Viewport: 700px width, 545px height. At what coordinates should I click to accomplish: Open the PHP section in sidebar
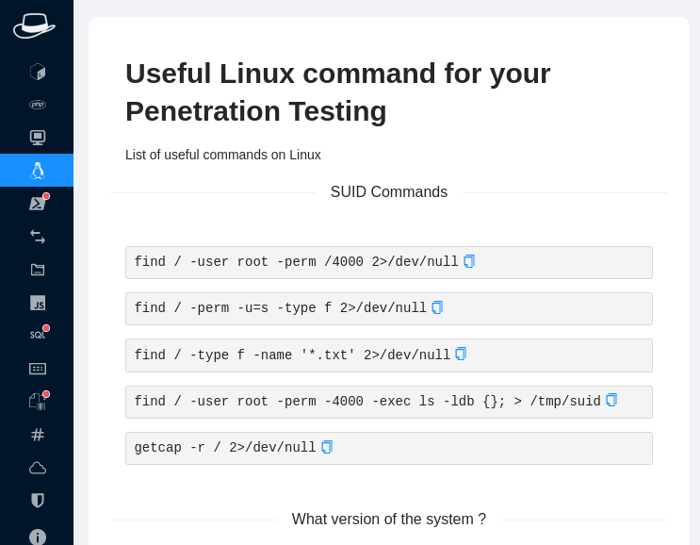(38, 105)
